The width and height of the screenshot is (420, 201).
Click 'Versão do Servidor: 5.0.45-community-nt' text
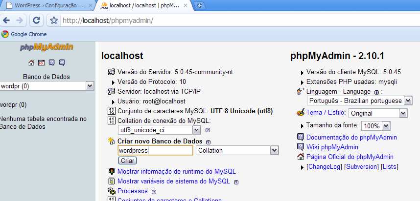(x=175, y=72)
